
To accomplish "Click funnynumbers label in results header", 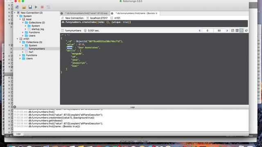I will coord(73,31).
